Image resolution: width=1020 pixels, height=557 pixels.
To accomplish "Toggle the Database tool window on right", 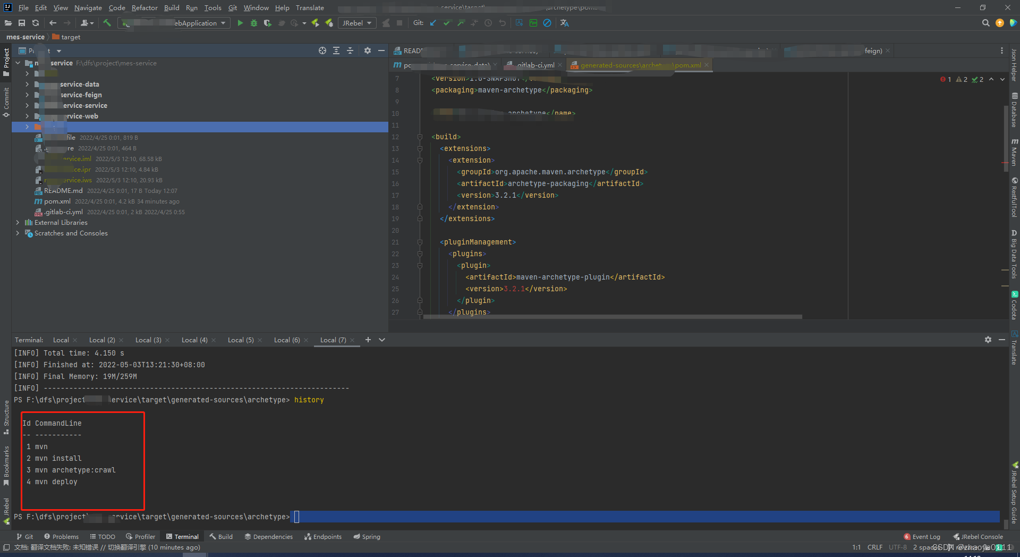I will click(x=1014, y=110).
